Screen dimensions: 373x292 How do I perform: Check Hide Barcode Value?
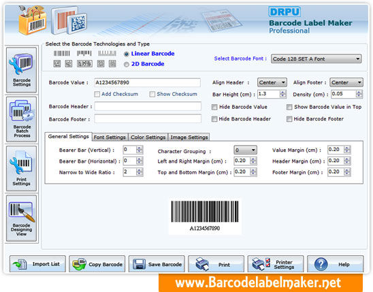coord(214,107)
